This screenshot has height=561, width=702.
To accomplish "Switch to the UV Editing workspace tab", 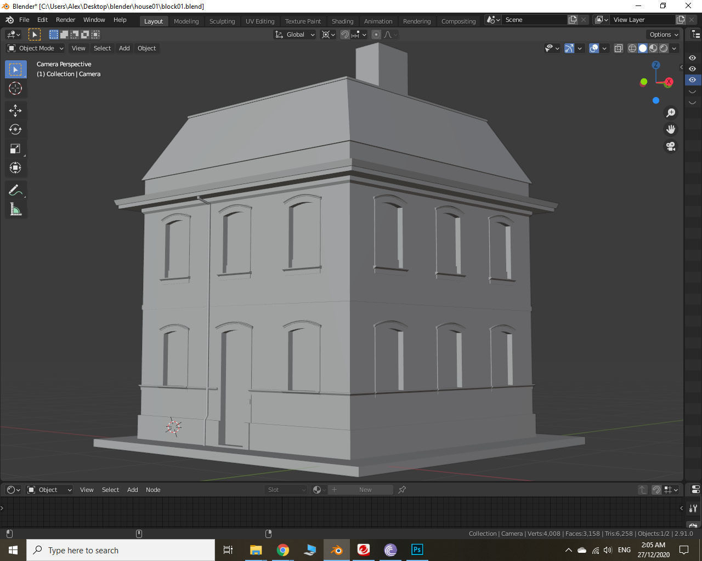I will 260,21.
